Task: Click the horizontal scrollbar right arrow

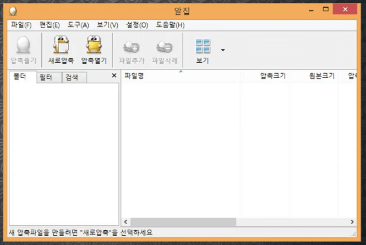Action: [352, 222]
